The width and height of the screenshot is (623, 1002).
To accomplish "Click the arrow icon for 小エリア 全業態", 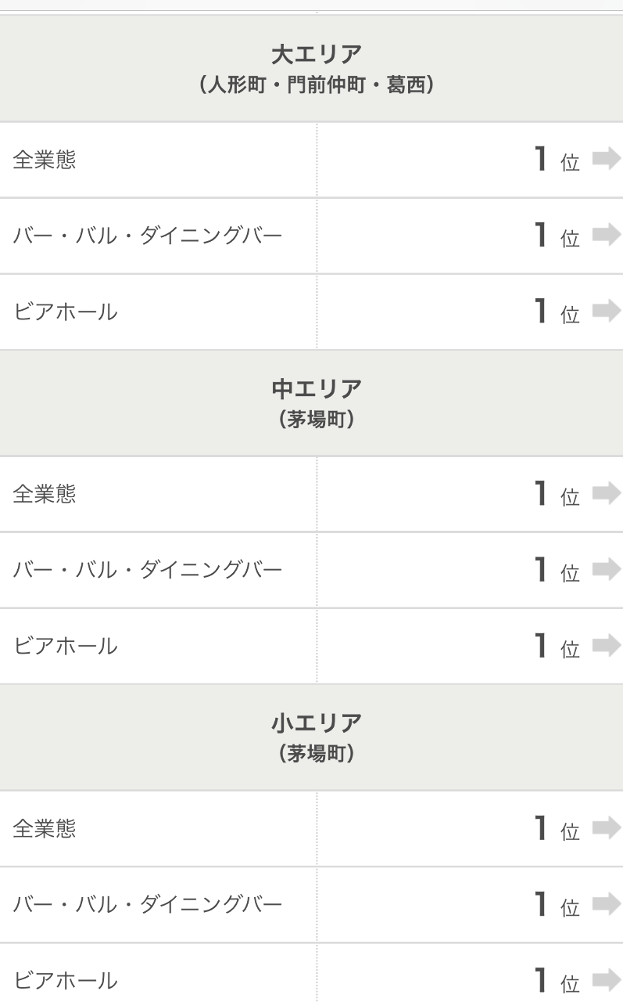I will [606, 827].
